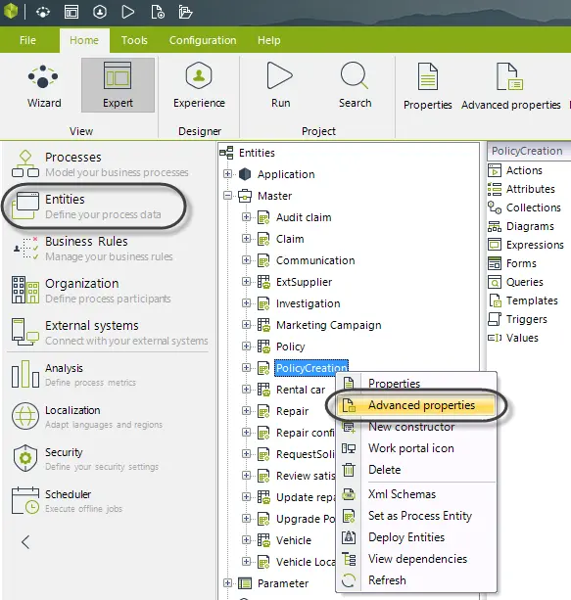Open Templates of PolicyCreation

coord(522,300)
